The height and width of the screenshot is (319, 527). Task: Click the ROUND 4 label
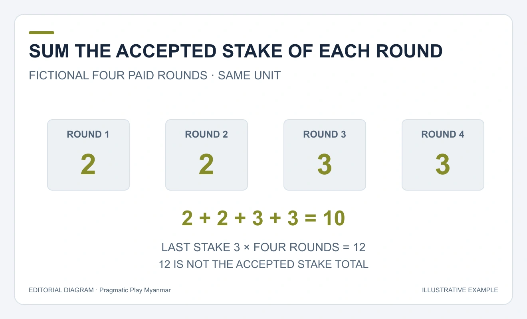click(x=443, y=134)
